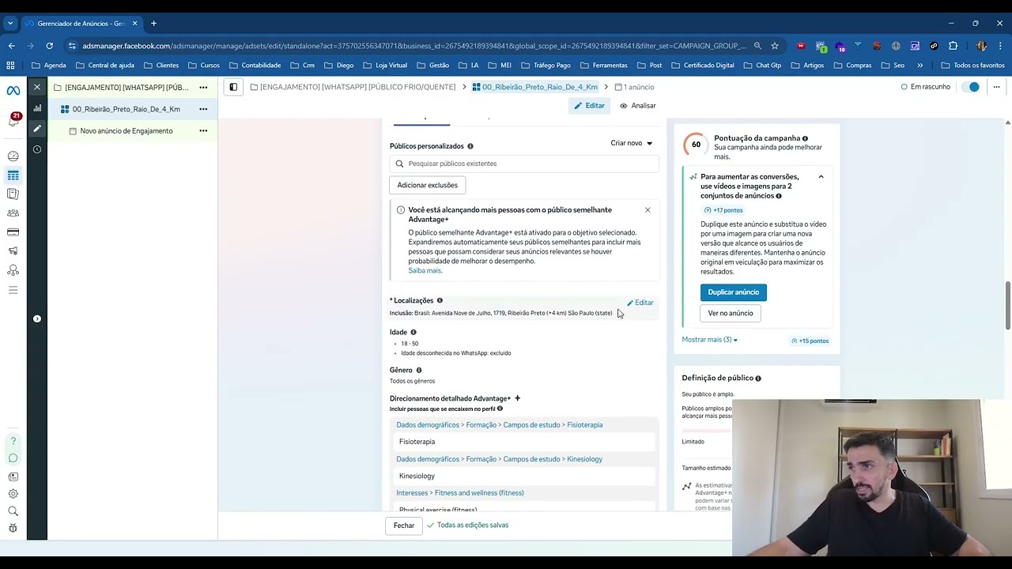Select the pencil edit mode icon
Screen dimensions: 1012x569
(37, 129)
